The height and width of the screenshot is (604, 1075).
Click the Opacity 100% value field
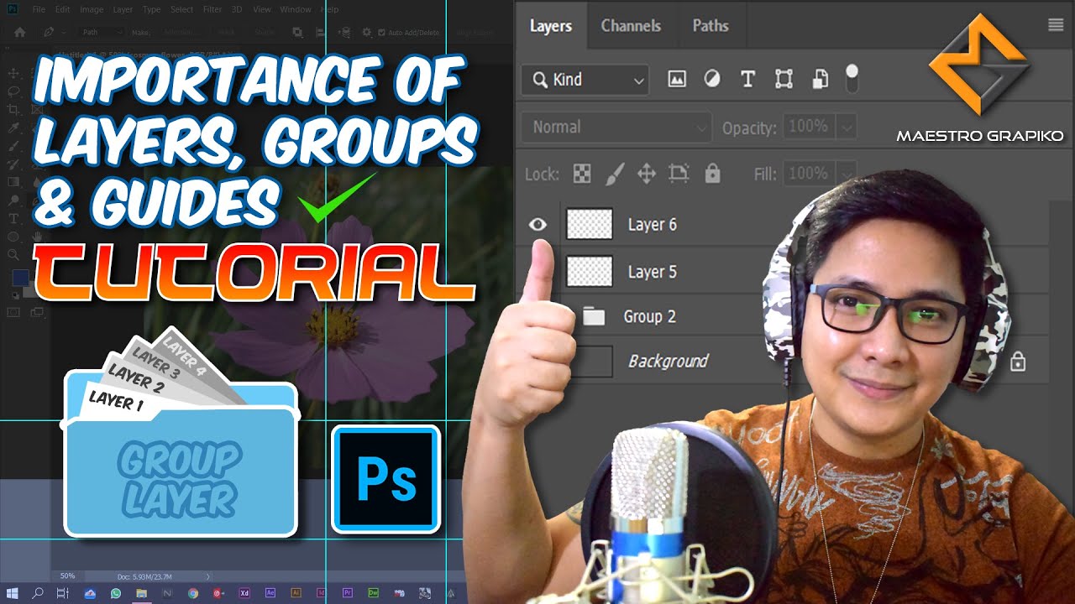810,128
